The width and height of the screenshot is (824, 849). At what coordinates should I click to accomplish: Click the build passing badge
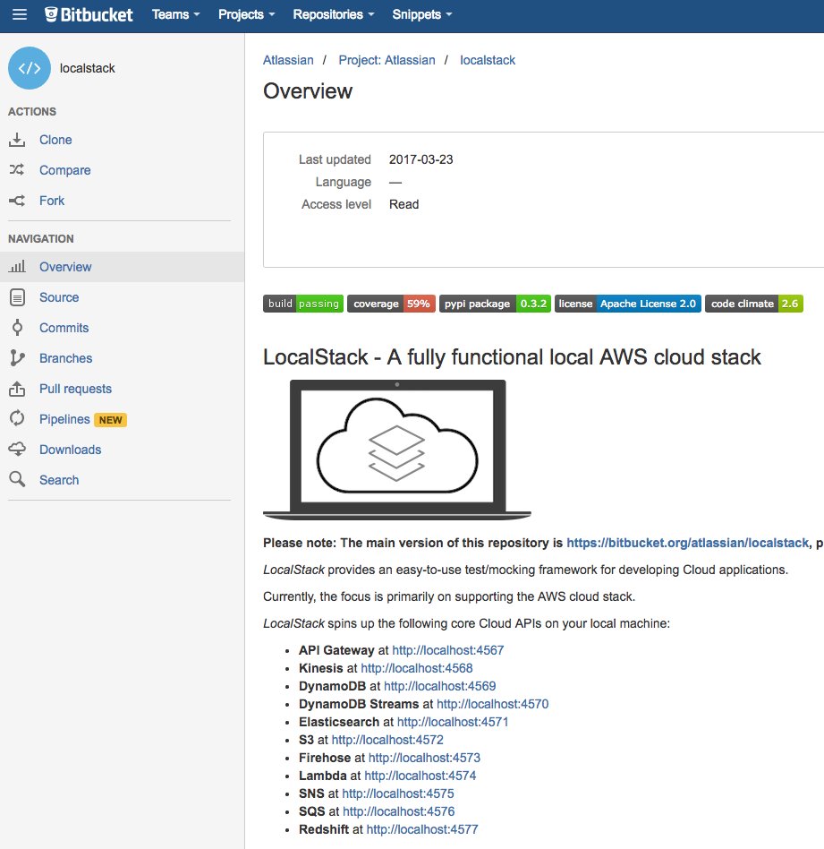point(303,304)
